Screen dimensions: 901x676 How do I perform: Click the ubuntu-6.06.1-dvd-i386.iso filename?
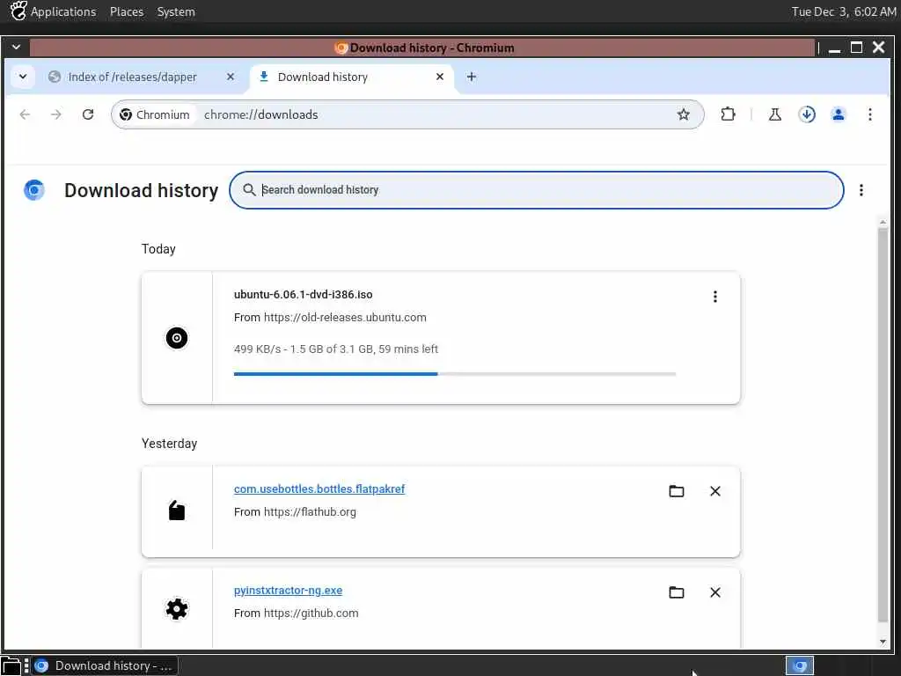pyautogui.click(x=303, y=294)
